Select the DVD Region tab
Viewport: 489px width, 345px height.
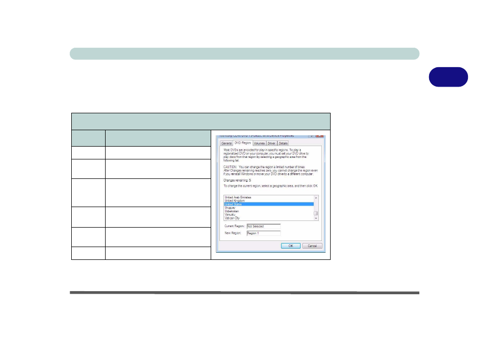pos(242,144)
